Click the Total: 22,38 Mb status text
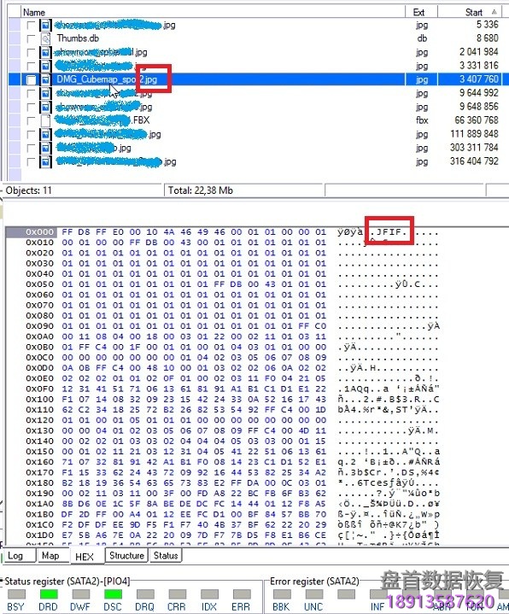 (x=200, y=190)
